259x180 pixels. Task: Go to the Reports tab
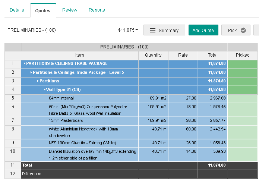[x=97, y=10]
